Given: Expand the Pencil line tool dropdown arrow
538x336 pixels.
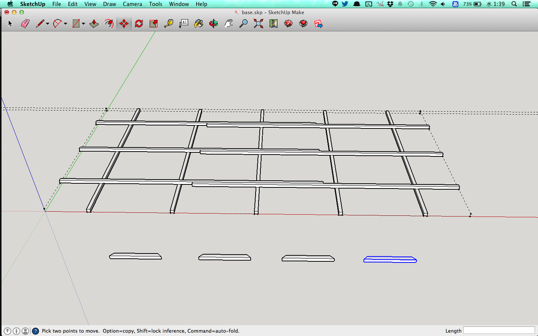Looking at the screenshot, I should [x=47, y=24].
